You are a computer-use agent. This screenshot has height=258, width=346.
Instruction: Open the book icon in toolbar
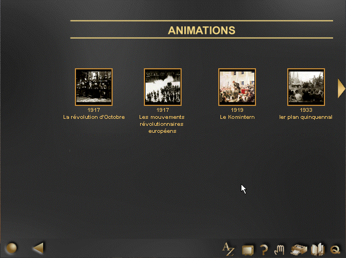[x=318, y=249]
